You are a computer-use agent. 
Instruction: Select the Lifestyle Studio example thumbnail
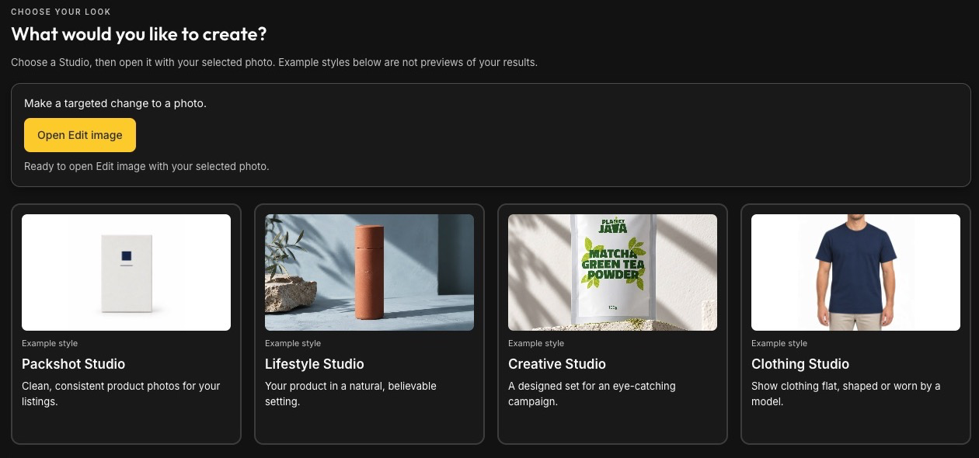[x=369, y=272]
